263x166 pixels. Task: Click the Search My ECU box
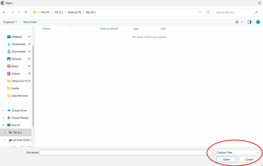[234, 12]
